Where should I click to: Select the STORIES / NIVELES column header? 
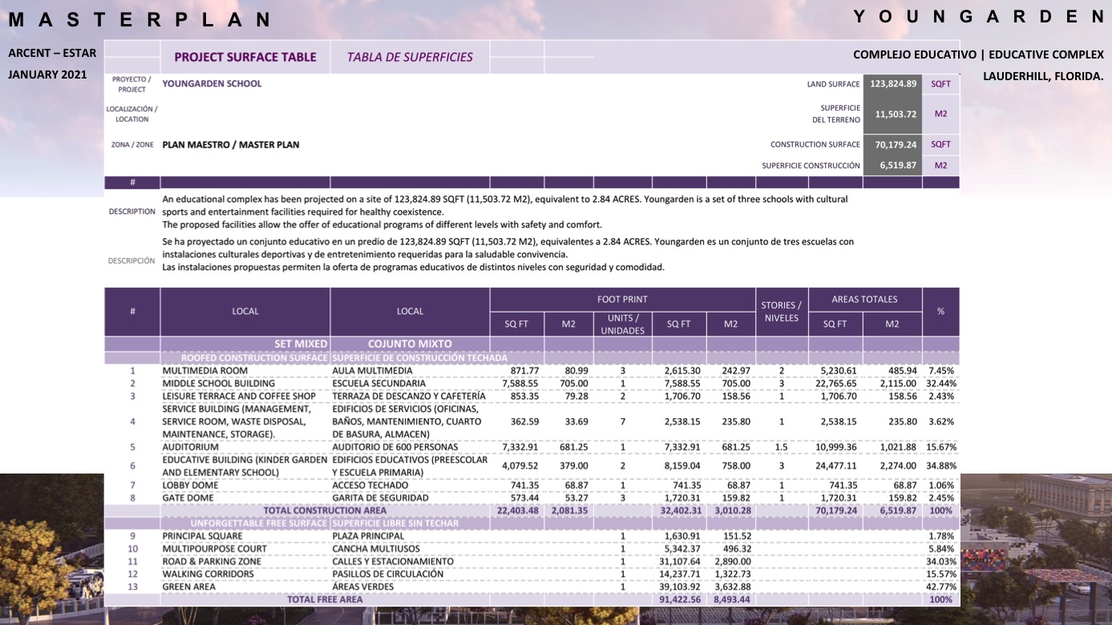[781, 312]
